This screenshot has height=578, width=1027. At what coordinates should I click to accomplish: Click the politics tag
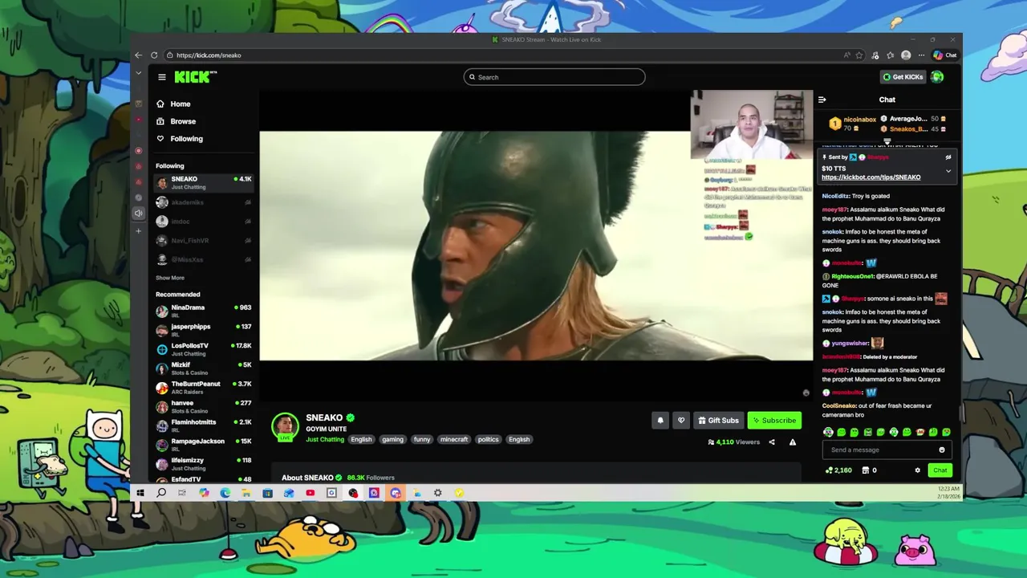click(x=488, y=439)
